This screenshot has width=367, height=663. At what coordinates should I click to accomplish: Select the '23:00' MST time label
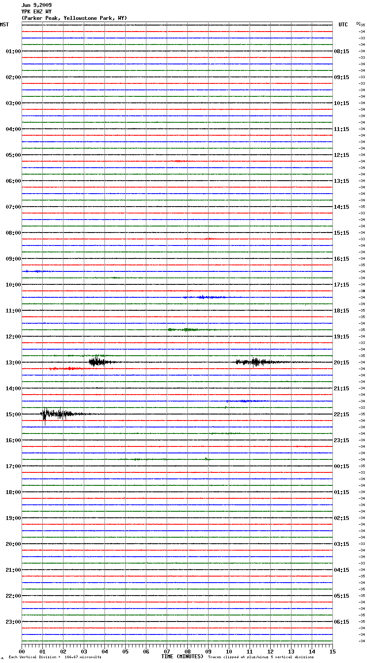click(x=13, y=622)
